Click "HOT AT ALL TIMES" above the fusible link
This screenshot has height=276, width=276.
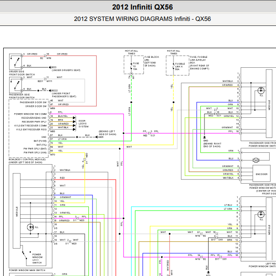pyautogui.click(x=174, y=52)
